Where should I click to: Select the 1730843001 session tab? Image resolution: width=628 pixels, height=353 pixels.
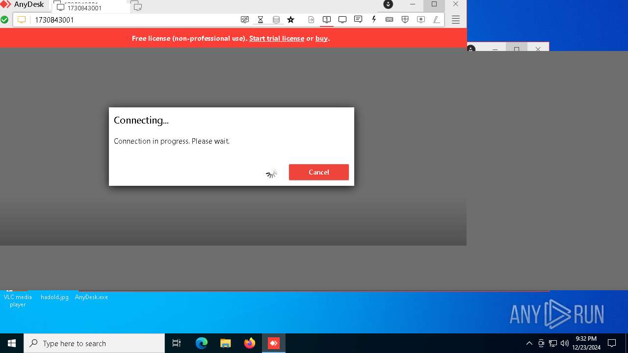91,7
